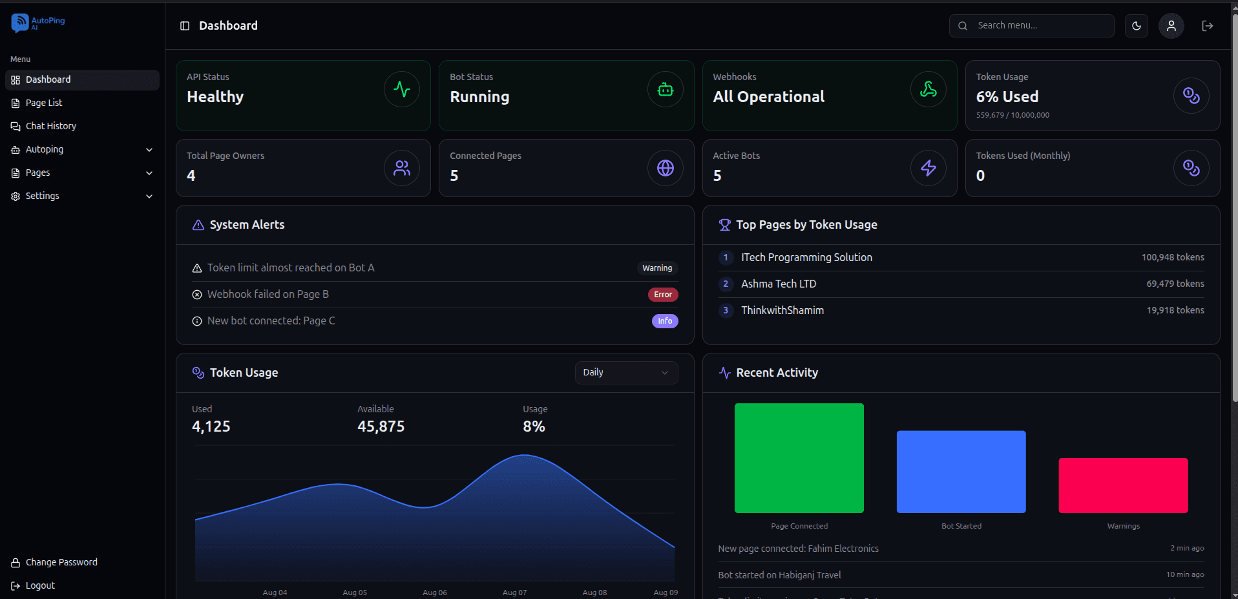Open Page List in the sidebar
The image size is (1238, 599).
(x=82, y=103)
